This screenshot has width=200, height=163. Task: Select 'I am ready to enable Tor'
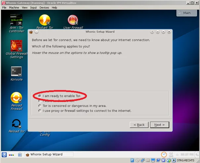pos(60,96)
